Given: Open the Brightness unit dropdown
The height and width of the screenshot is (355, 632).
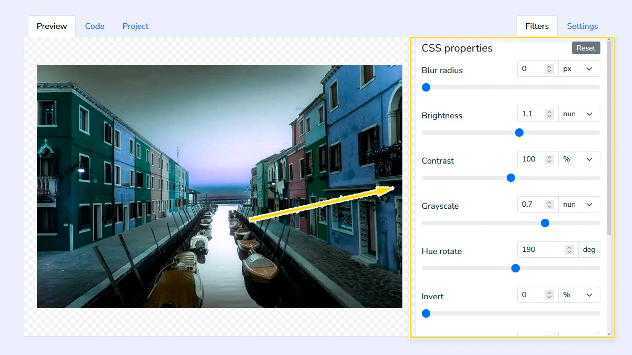Looking at the screenshot, I should [x=579, y=114].
